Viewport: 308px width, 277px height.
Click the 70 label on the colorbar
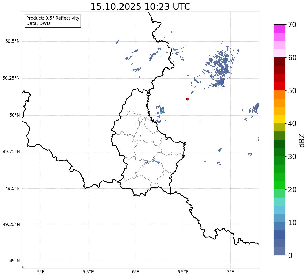[x=292, y=25]
